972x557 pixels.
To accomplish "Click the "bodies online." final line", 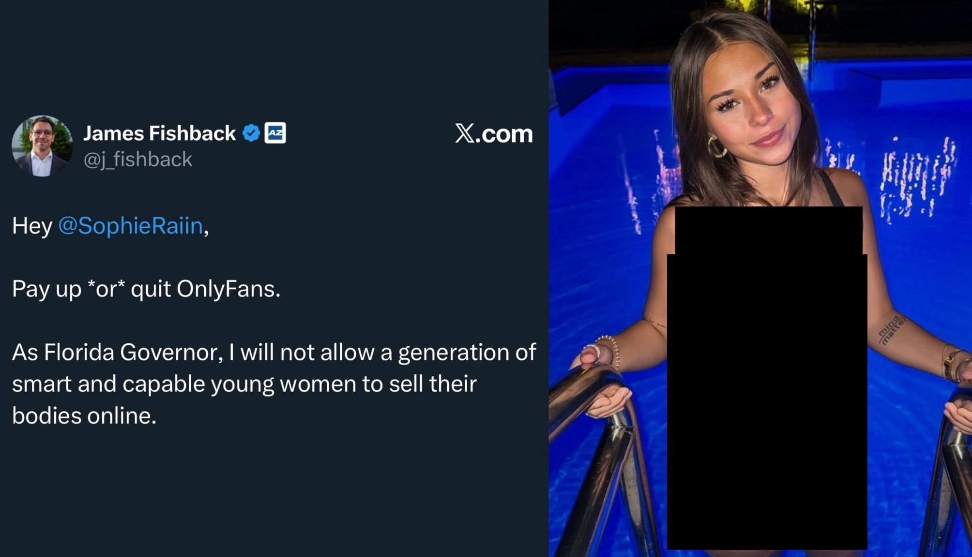I will point(84,415).
